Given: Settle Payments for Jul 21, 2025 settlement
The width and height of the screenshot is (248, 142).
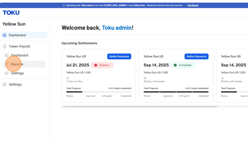Looking at the screenshot, I should pyautogui.click(x=119, y=56).
